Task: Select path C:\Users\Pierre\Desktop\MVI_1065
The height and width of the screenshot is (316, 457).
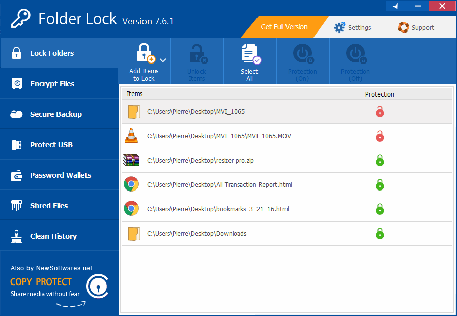Action: click(x=196, y=112)
